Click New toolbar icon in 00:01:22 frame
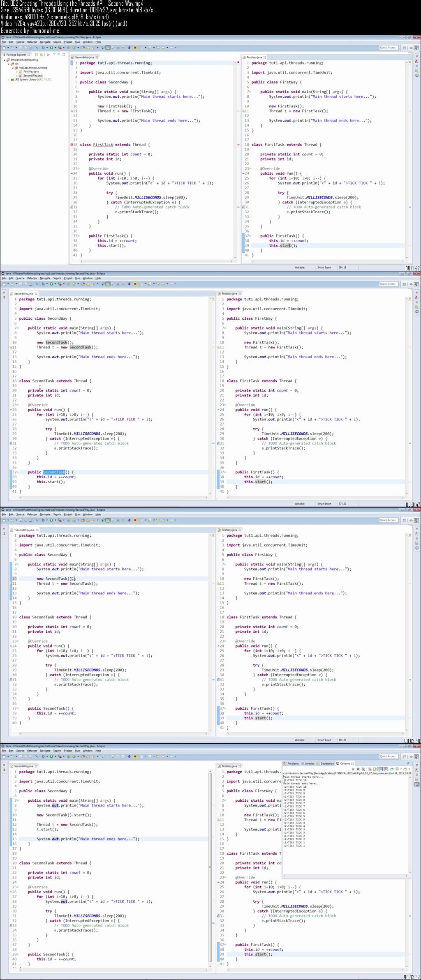 (x=4, y=48)
